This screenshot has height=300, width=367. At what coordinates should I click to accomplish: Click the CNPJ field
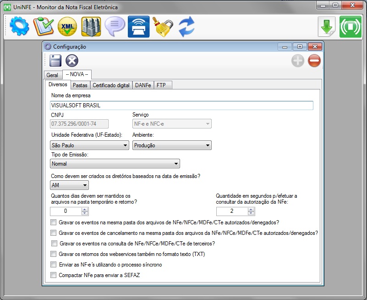point(79,124)
